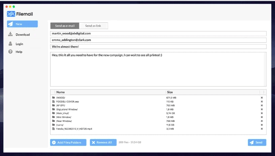Remove FOODELI COVER.aep from list
The image size is (275, 156).
point(262,101)
